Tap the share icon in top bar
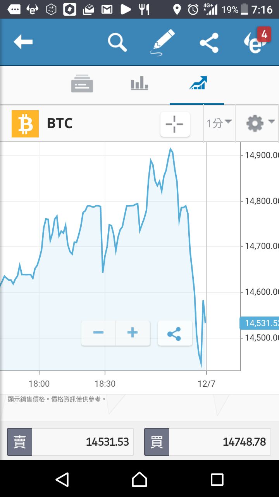 (209, 43)
